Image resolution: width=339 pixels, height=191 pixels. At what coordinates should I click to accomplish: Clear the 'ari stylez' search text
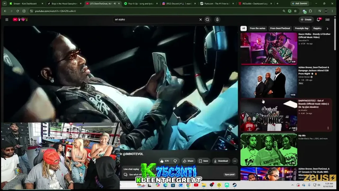click(200, 19)
